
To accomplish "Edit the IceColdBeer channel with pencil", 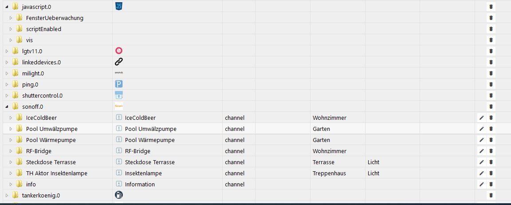I will click(481, 118).
